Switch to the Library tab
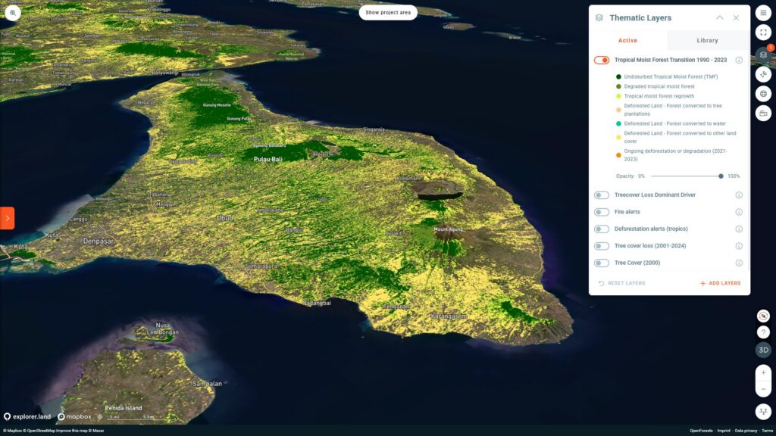The height and width of the screenshot is (436, 776). click(x=707, y=40)
